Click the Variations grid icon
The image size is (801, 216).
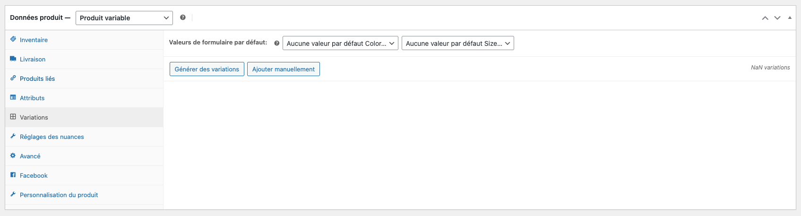13,117
